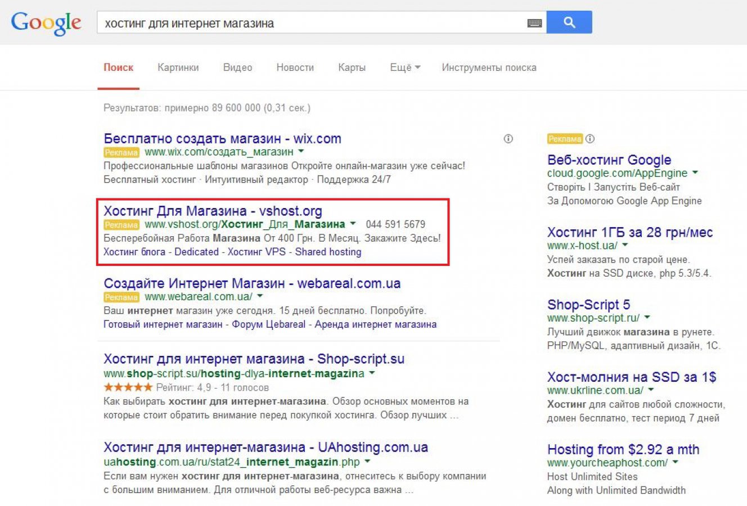Open Инструменты поиска
Image resolution: width=747 pixels, height=506 pixels.
tap(489, 67)
